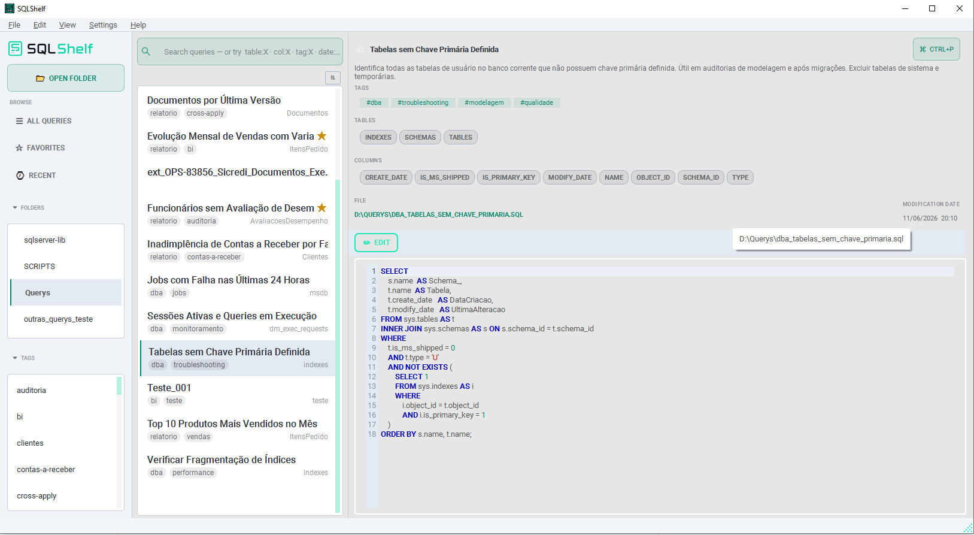This screenshot has width=974, height=535.
Task: Open Inadimplência de Contas a Receber query
Action: 238,250
